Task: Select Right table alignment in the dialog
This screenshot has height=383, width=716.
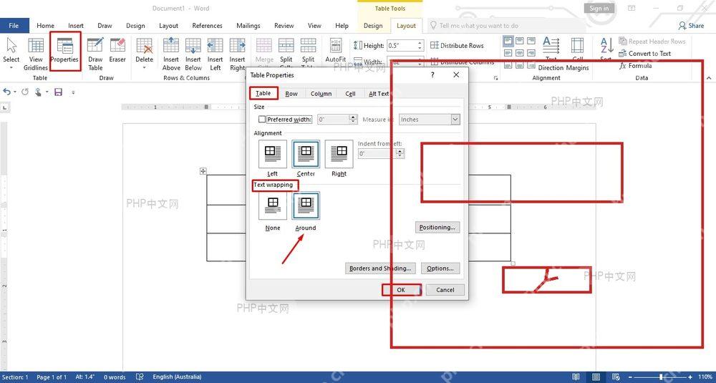Action: 339,155
